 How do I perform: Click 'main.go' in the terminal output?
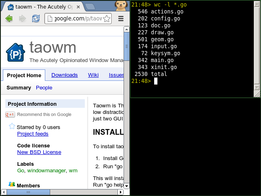click(x=162, y=60)
